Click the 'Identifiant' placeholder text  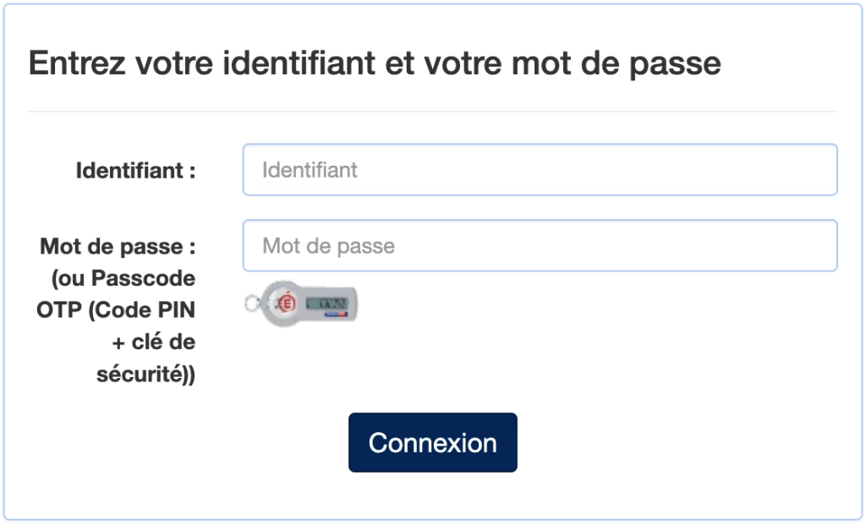[x=310, y=170]
